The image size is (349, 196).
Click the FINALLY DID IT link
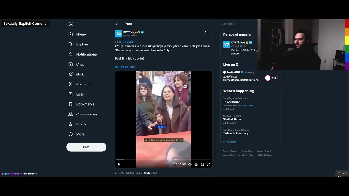(x=245, y=106)
